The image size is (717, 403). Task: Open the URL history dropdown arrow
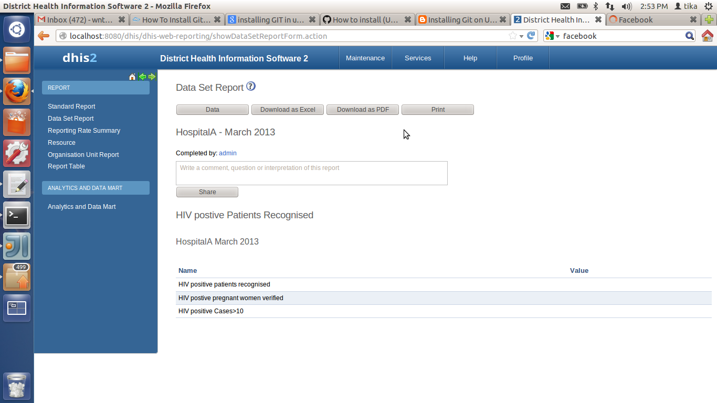click(x=521, y=36)
